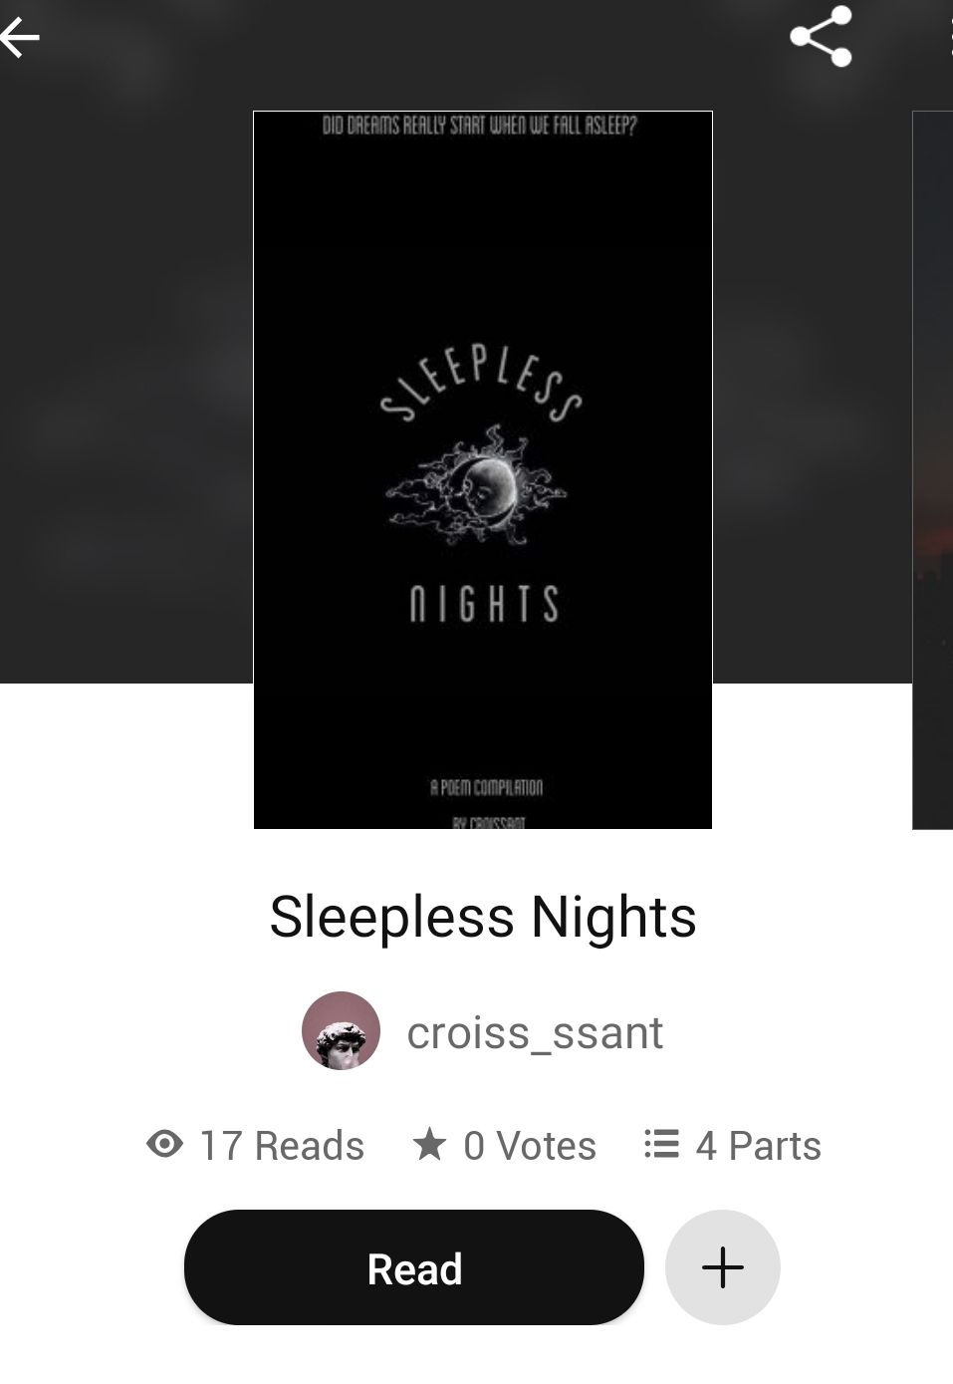Screen dimensions: 953x1384
Task: Open the croiss_ssant username link
Action: tap(535, 1032)
